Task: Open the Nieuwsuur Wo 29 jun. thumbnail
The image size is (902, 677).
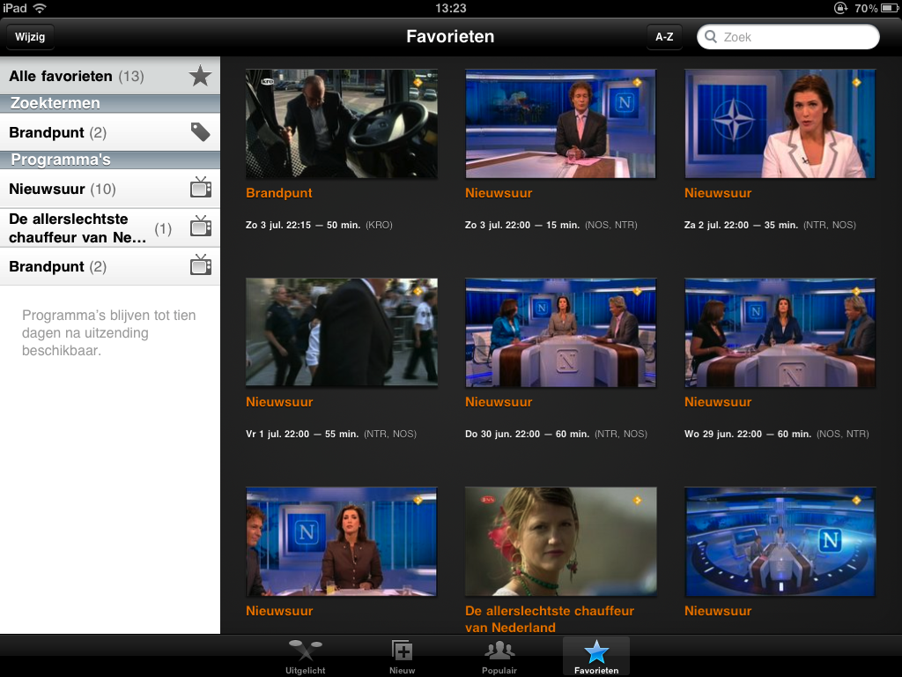Action: point(780,332)
